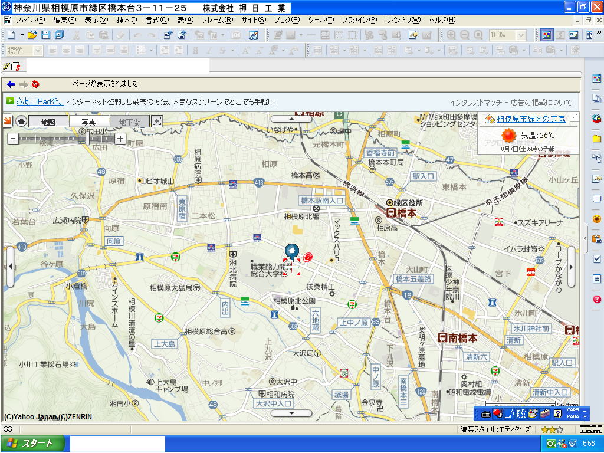Image resolution: width=604 pixels, height=453 pixels.
Task: Click the 橋本 station label on map
Action: pos(401,213)
